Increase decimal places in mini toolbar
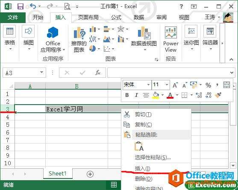 tap(199, 95)
